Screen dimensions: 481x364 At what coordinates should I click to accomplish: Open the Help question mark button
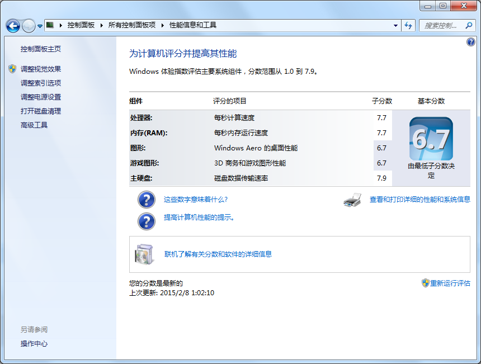coord(471,42)
